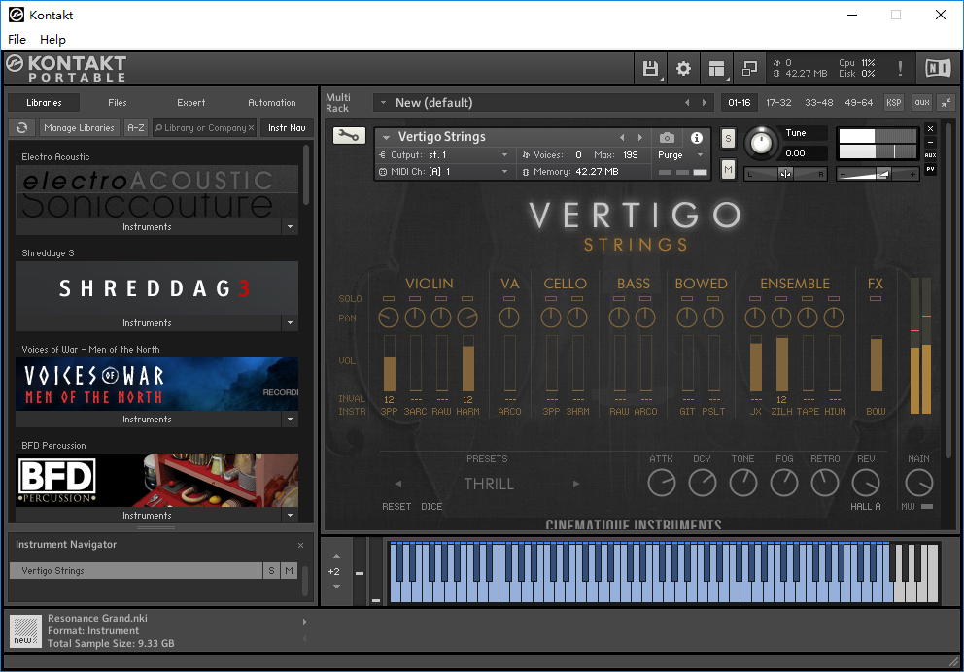Go to the previous multi with the left arrow

(x=687, y=103)
